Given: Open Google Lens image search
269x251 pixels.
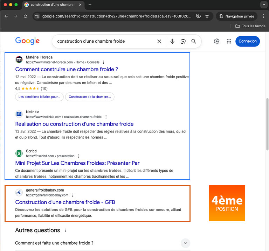Looking at the screenshot, I should pyautogui.click(x=183, y=41).
